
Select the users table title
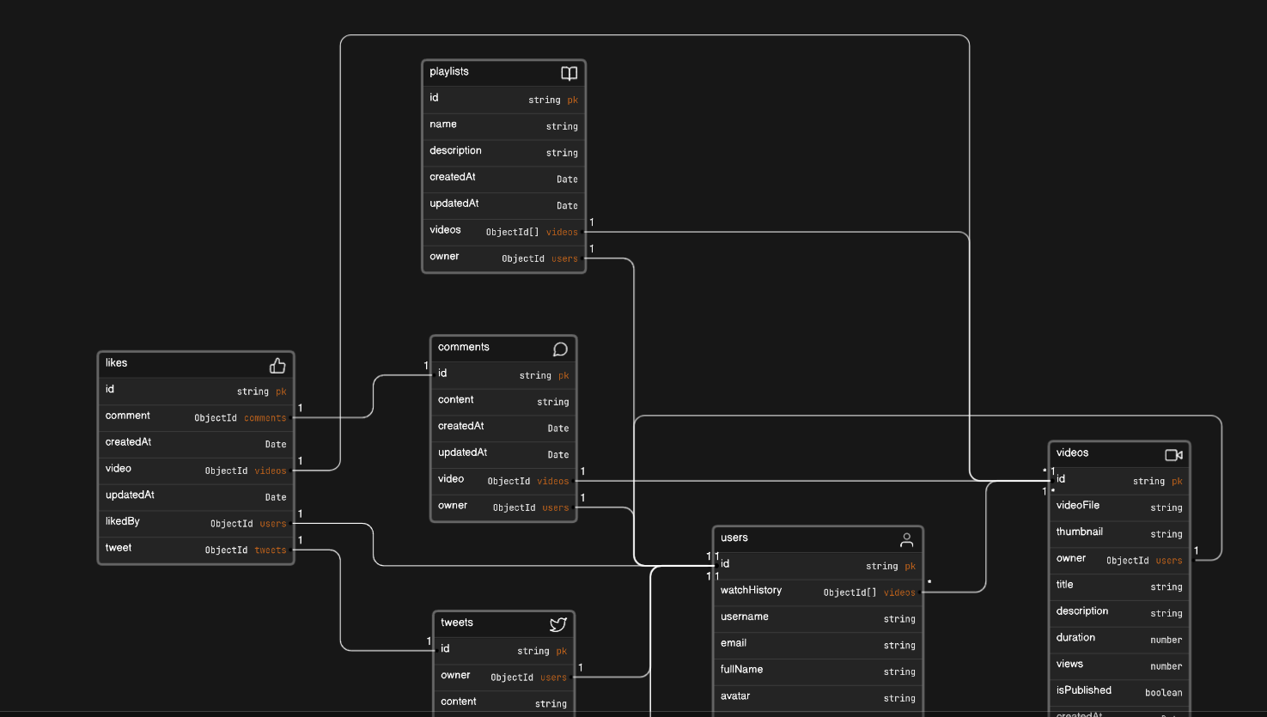[x=734, y=538]
